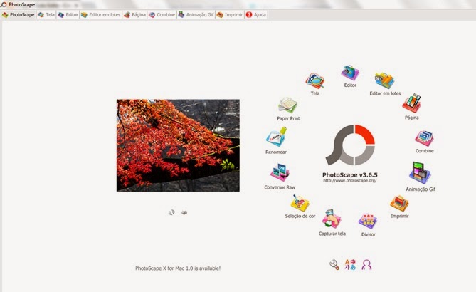Viewport: 476px width, 292px height.
Task: Open Editor em lotes icon in circle
Action: pos(384,80)
